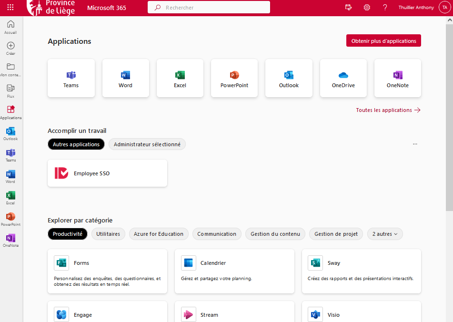The image size is (453, 322).
Task: Launch PowerPoint from the left sidebar
Action: tap(10, 219)
